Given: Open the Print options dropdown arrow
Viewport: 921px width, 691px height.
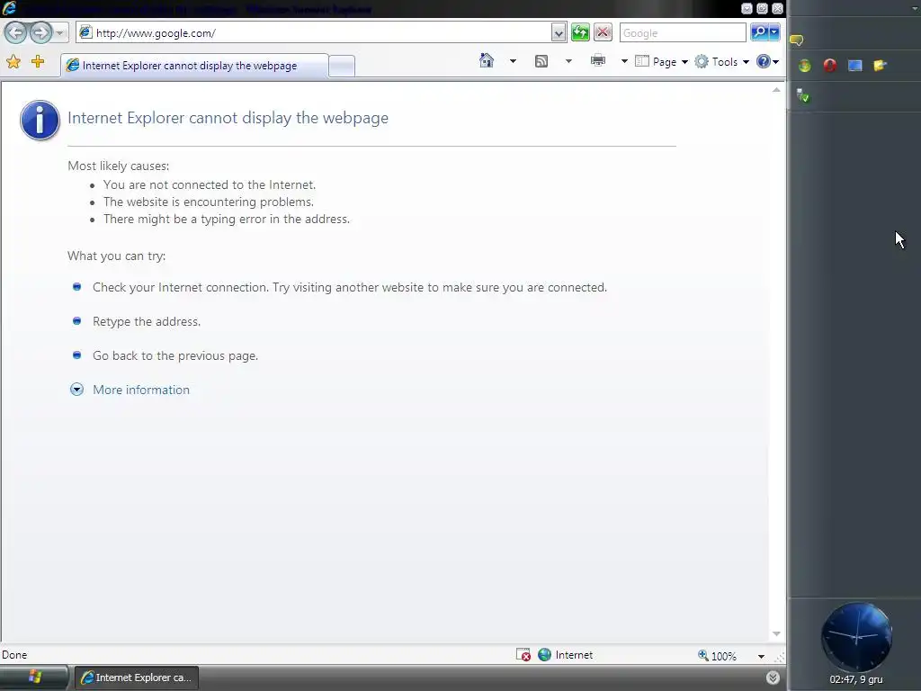Looking at the screenshot, I should [624, 61].
